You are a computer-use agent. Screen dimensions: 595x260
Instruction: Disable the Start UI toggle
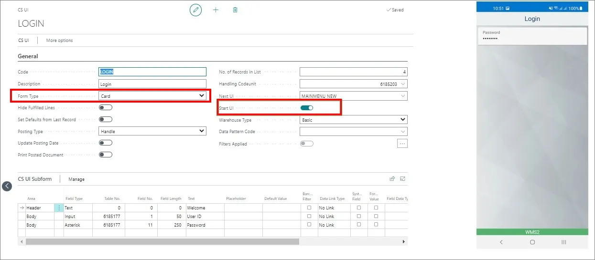(307, 108)
